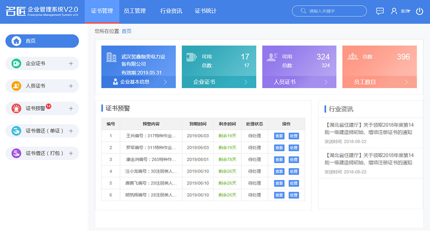430x232 pixels.
Task: Expand the 人员证书 sidebar menu
Action: click(x=71, y=86)
